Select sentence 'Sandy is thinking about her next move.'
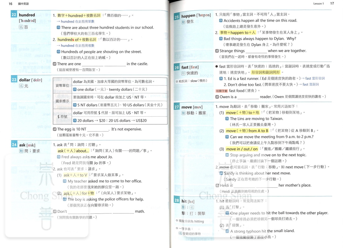Image resolution: width=343 pixels, height=248 pixels. [x=258, y=173]
